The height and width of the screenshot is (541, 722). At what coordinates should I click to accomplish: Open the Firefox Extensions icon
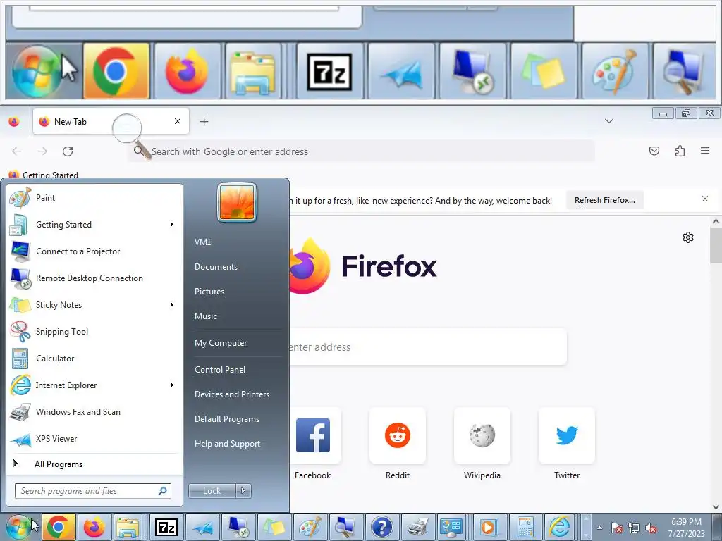pyautogui.click(x=680, y=151)
